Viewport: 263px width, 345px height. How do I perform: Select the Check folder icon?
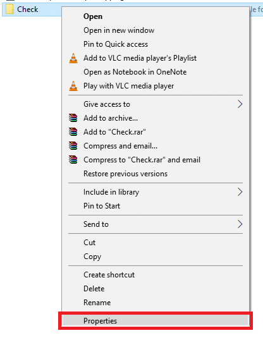9,9
